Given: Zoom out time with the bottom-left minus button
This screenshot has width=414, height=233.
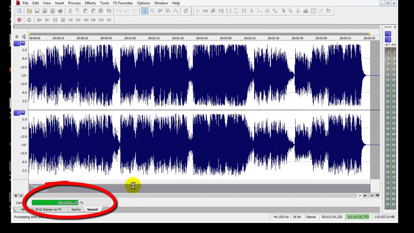Looking at the screenshot, I should (21, 195).
